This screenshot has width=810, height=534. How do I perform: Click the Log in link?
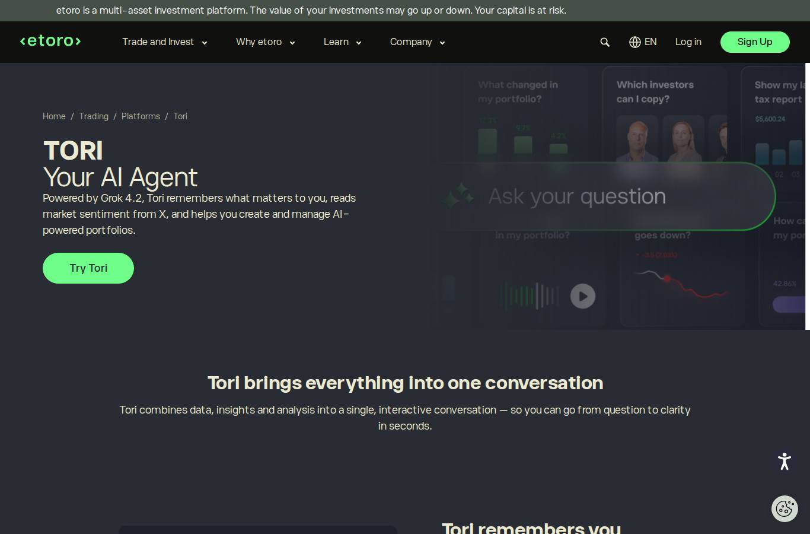pyautogui.click(x=688, y=42)
